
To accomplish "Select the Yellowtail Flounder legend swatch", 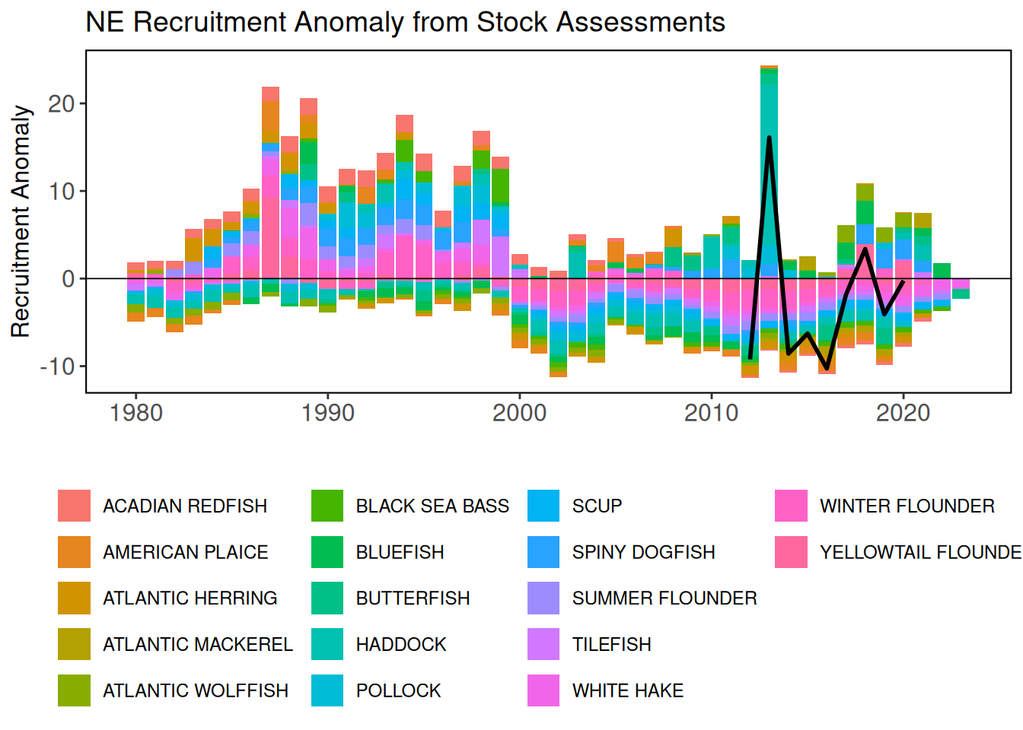I will pos(791,552).
